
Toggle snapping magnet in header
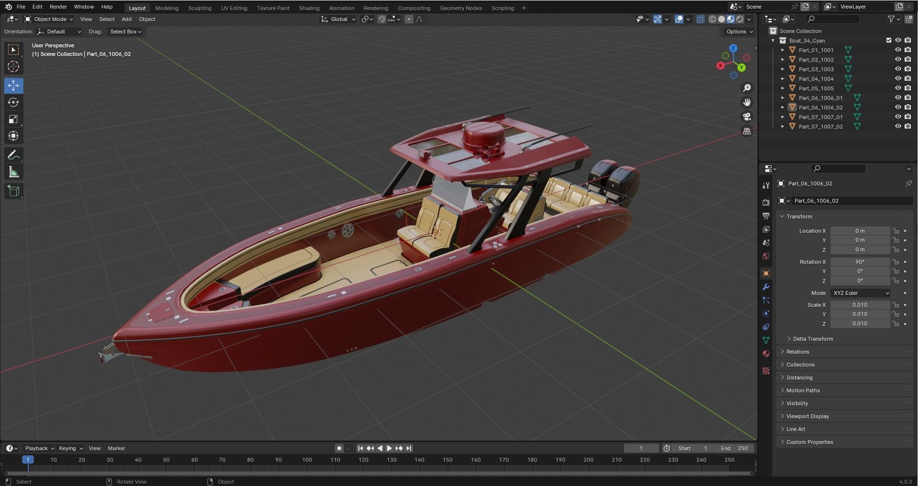pyautogui.click(x=382, y=19)
